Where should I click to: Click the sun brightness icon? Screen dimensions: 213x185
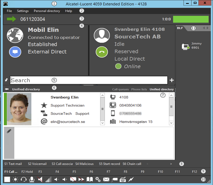tap(15, 180)
